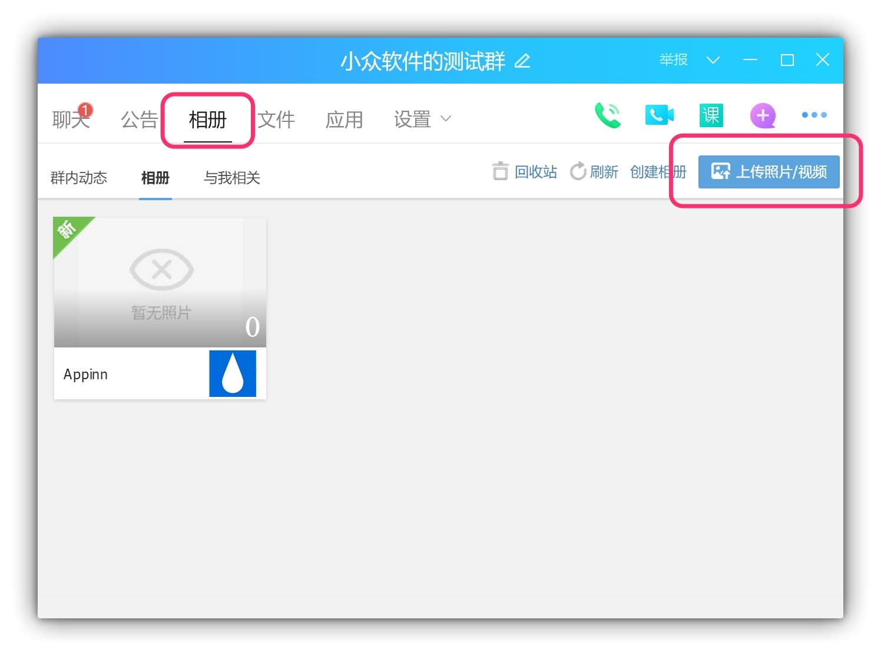Switch to 群内动态 sub-tab
The width and height of the screenshot is (881, 656).
78,177
